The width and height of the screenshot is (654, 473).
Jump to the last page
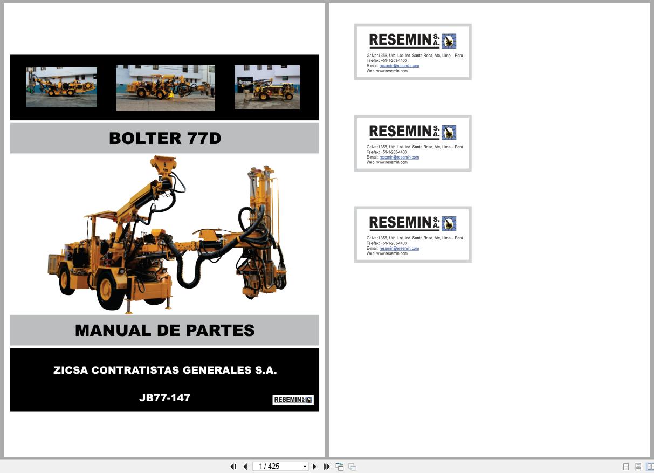pos(327,467)
